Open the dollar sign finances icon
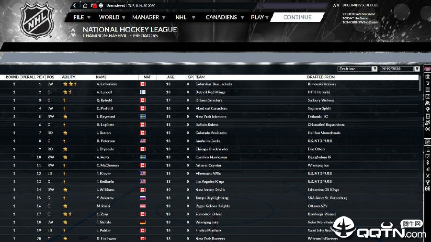The image size is (431, 242). click(428, 163)
